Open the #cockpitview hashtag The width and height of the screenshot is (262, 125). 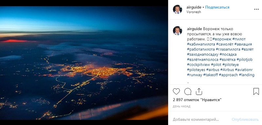click(x=198, y=64)
